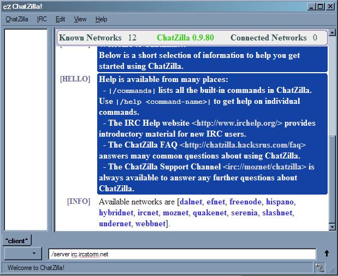Click the up arrow multiline input icon
338x276 pixels.
(x=327, y=254)
